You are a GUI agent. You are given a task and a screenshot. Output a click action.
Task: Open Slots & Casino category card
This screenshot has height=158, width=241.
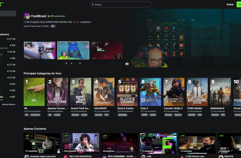[x=127, y=92]
